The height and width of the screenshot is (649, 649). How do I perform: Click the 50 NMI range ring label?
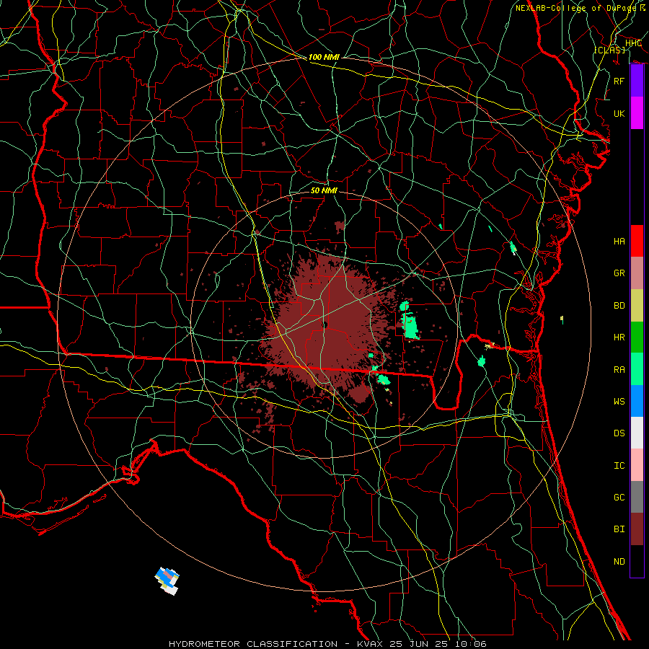click(x=324, y=190)
